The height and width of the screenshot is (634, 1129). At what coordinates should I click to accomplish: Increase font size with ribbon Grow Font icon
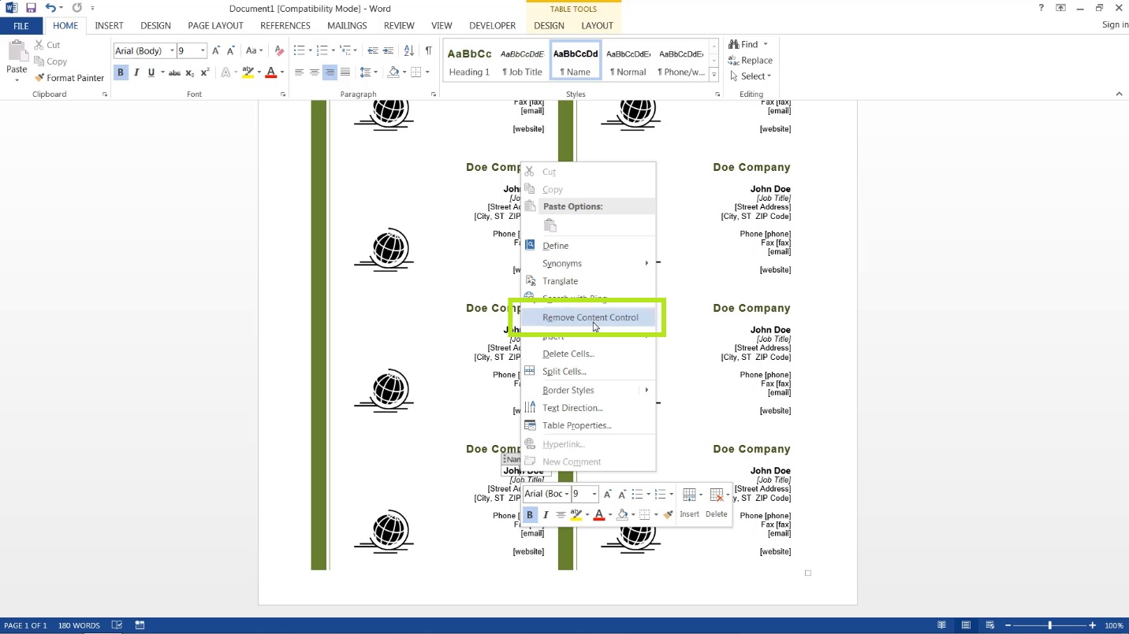click(216, 51)
